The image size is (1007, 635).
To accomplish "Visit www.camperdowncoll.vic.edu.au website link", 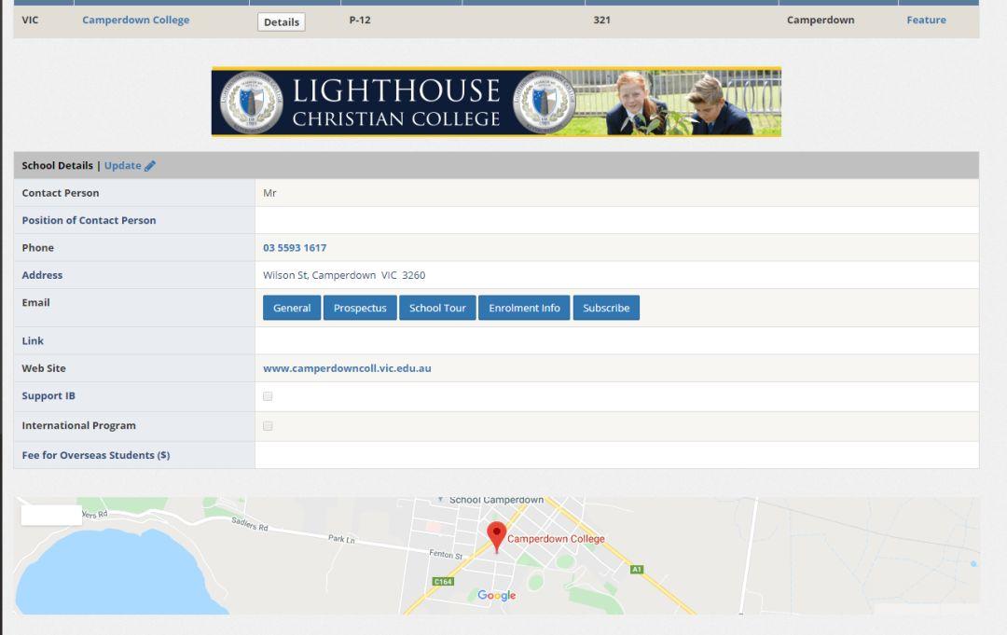I will pos(347,368).
